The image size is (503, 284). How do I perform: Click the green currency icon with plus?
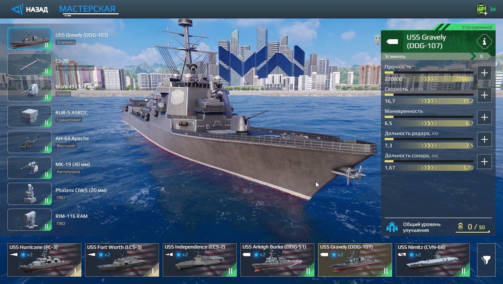tap(482, 10)
